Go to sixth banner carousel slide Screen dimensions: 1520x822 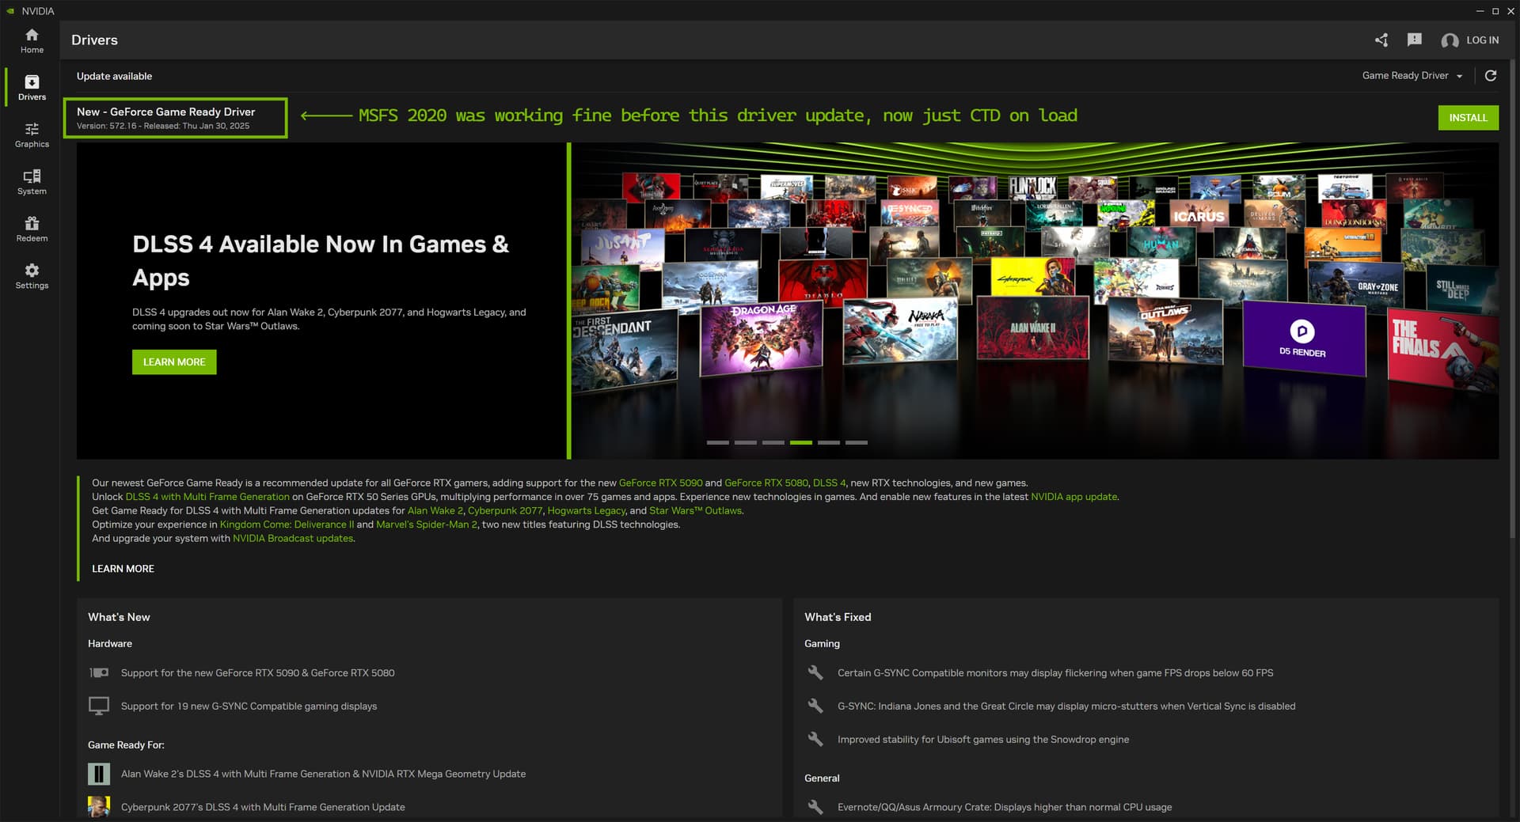856,442
